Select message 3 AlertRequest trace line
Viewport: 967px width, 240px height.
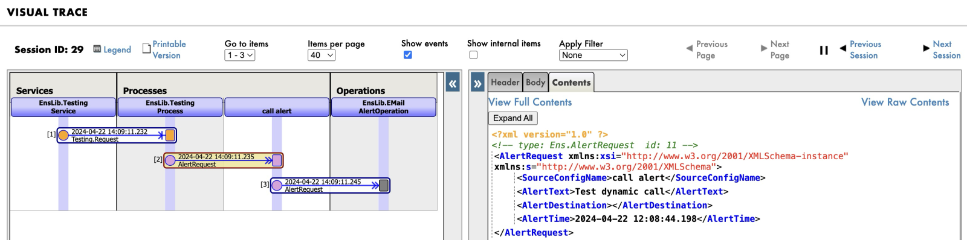pos(330,186)
